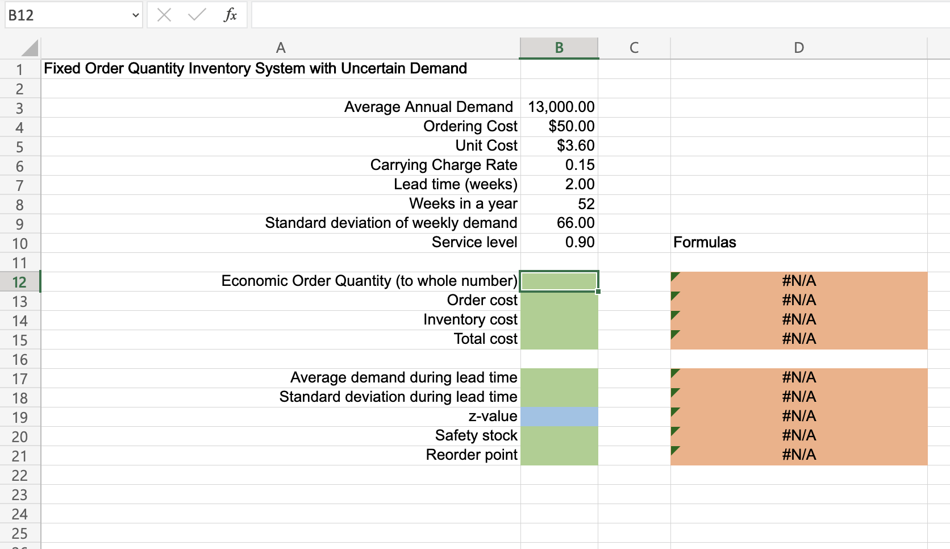Select the 'Ordering Cost' label cell

tap(281, 127)
